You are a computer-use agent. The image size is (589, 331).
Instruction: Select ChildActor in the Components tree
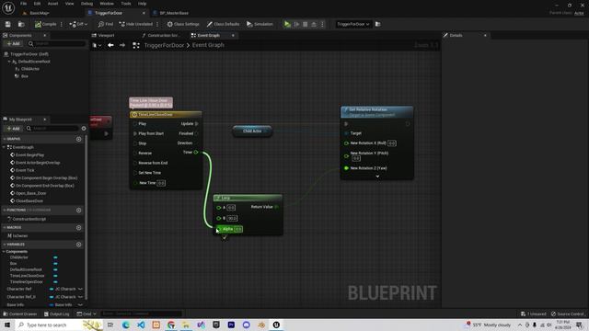29,69
